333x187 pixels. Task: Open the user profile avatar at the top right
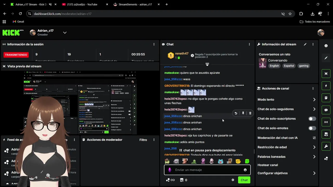321,33
